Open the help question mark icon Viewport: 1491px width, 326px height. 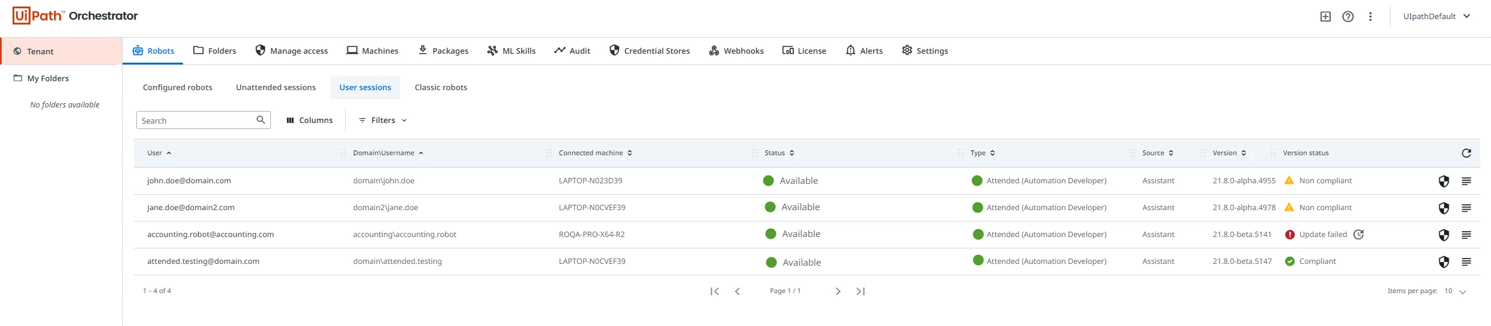click(1348, 17)
